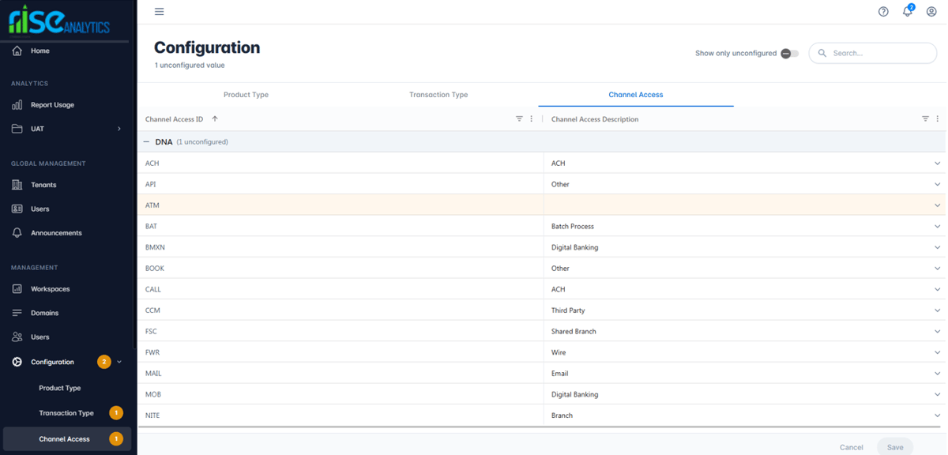Switch to the Transaction Type tab
The image size is (948, 455).
click(438, 95)
